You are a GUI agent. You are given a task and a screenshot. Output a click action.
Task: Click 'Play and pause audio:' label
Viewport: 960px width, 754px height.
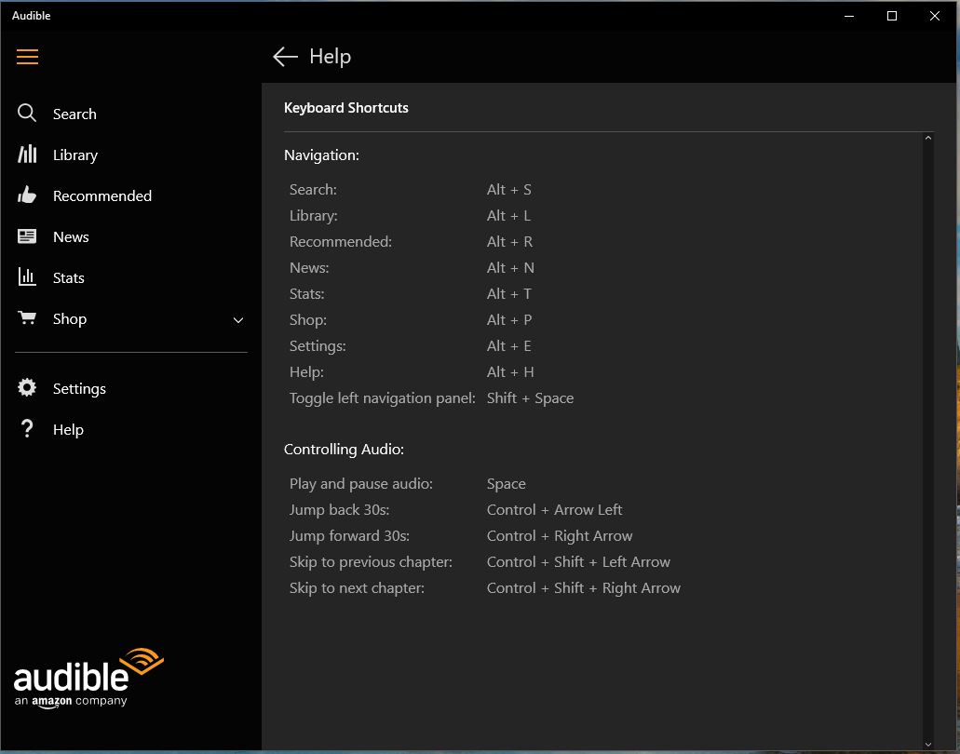(360, 484)
